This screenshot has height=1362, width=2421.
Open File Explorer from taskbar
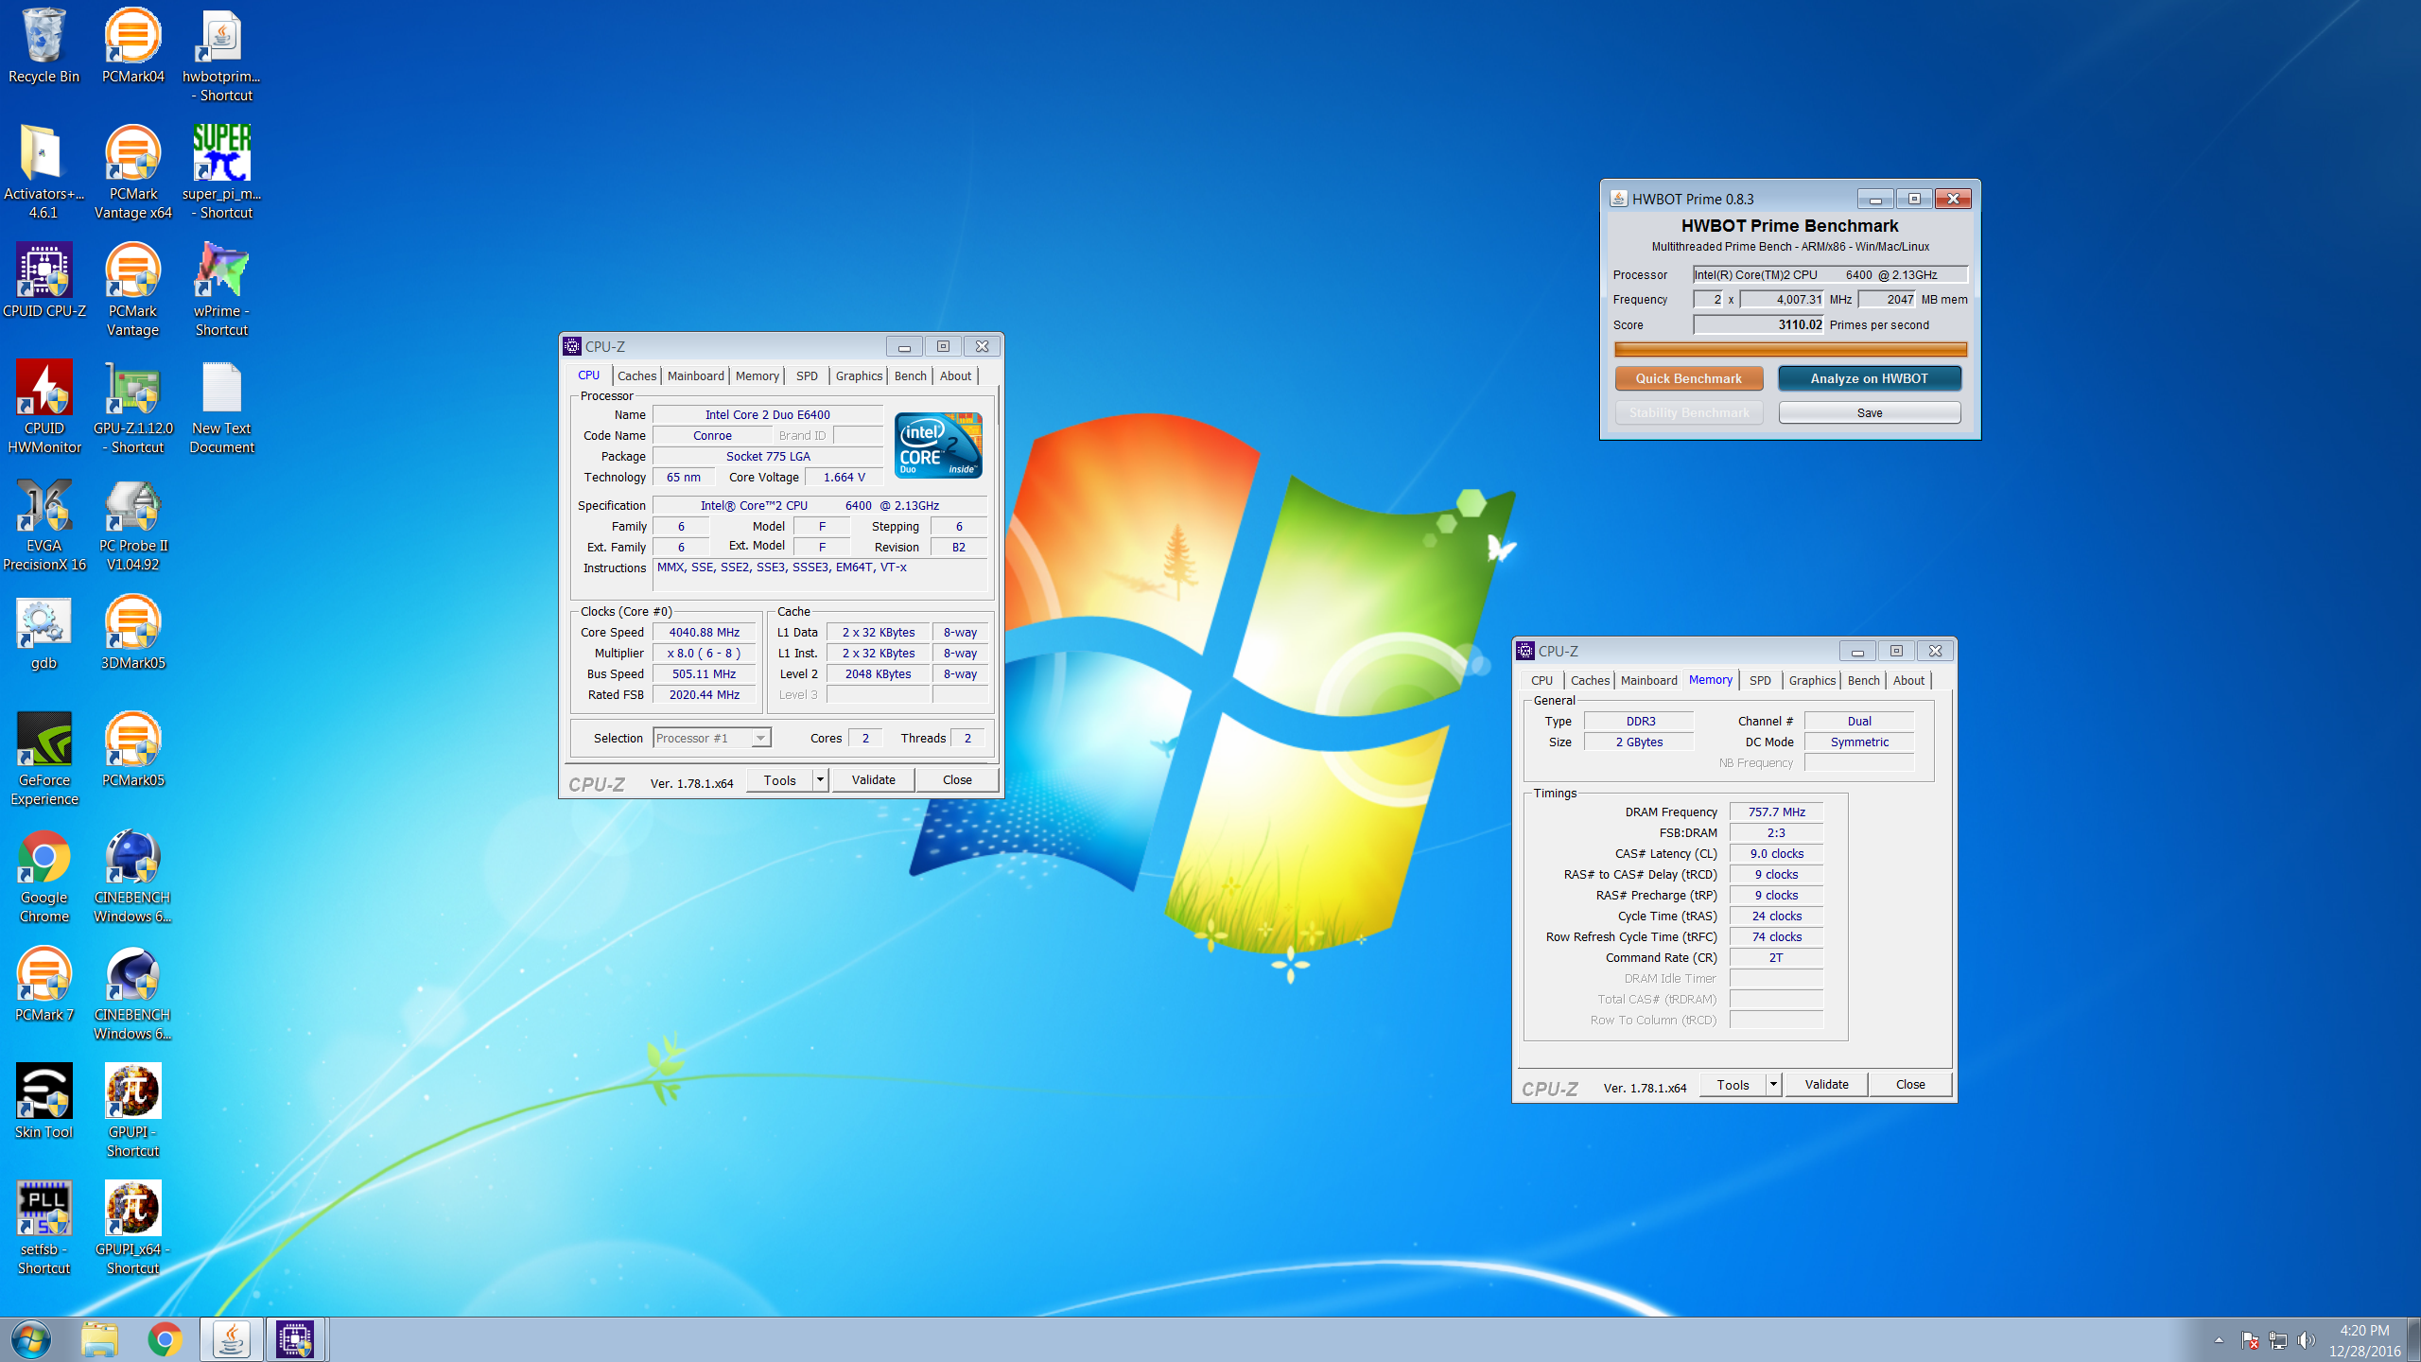pyautogui.click(x=98, y=1339)
